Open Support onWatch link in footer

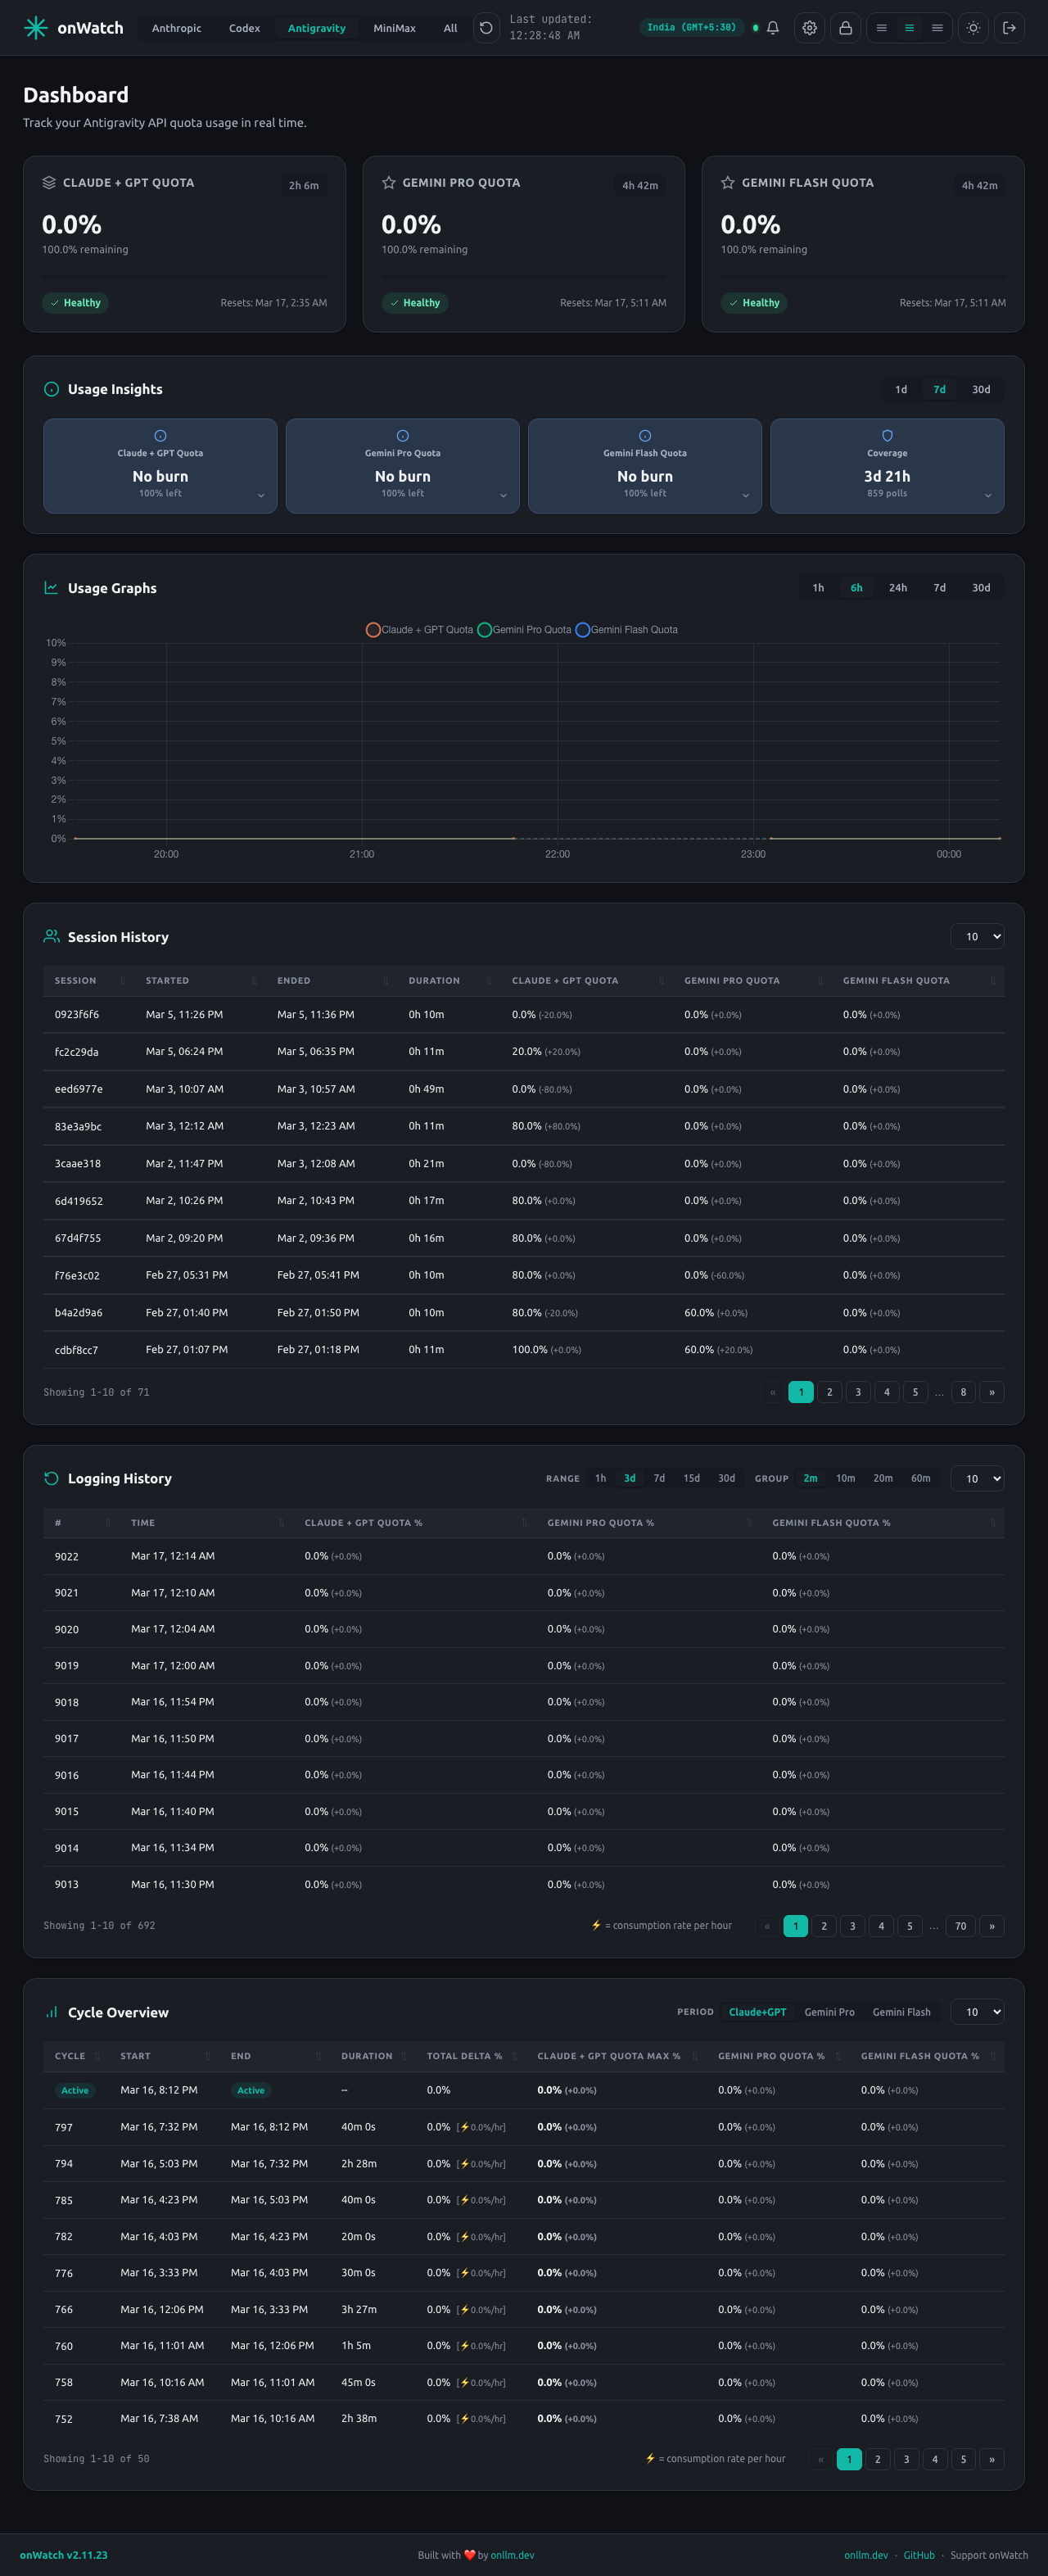[x=989, y=2555]
